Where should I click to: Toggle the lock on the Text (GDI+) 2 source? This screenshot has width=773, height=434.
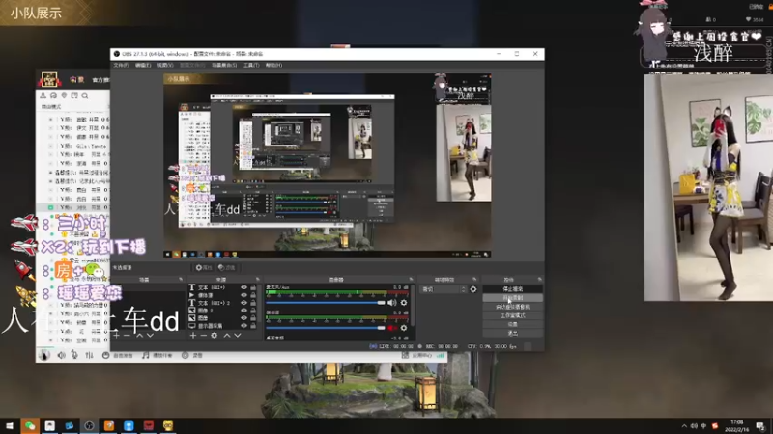[253, 303]
